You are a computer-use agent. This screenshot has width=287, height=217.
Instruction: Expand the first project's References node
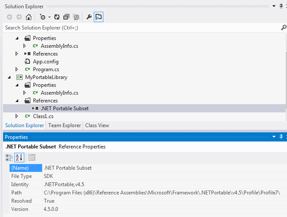tap(16, 54)
